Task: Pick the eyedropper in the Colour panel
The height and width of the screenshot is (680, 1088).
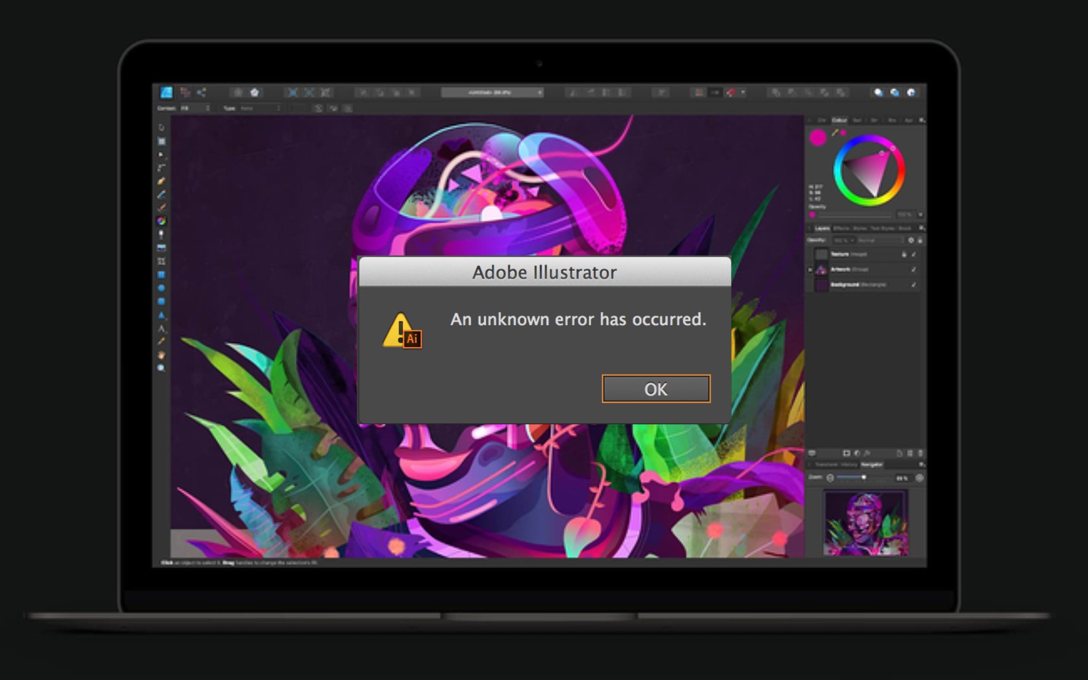Action: pyautogui.click(x=835, y=133)
